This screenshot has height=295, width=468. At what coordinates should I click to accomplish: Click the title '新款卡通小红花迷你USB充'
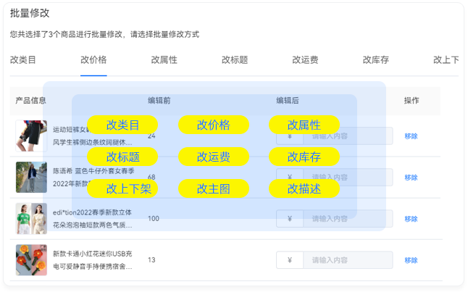click(93, 254)
